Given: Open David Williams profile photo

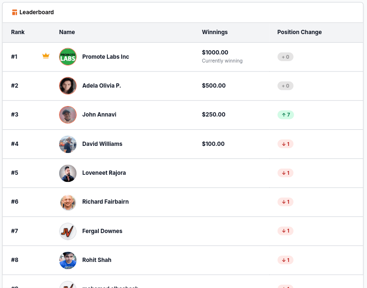Looking at the screenshot, I should 68,144.
